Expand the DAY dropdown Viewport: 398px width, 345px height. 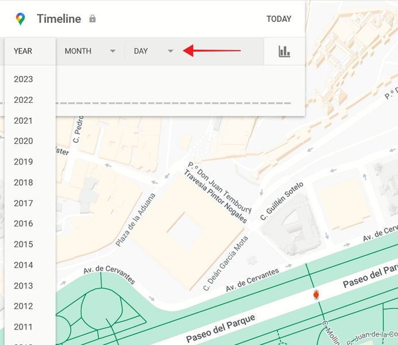pyautogui.click(x=153, y=51)
